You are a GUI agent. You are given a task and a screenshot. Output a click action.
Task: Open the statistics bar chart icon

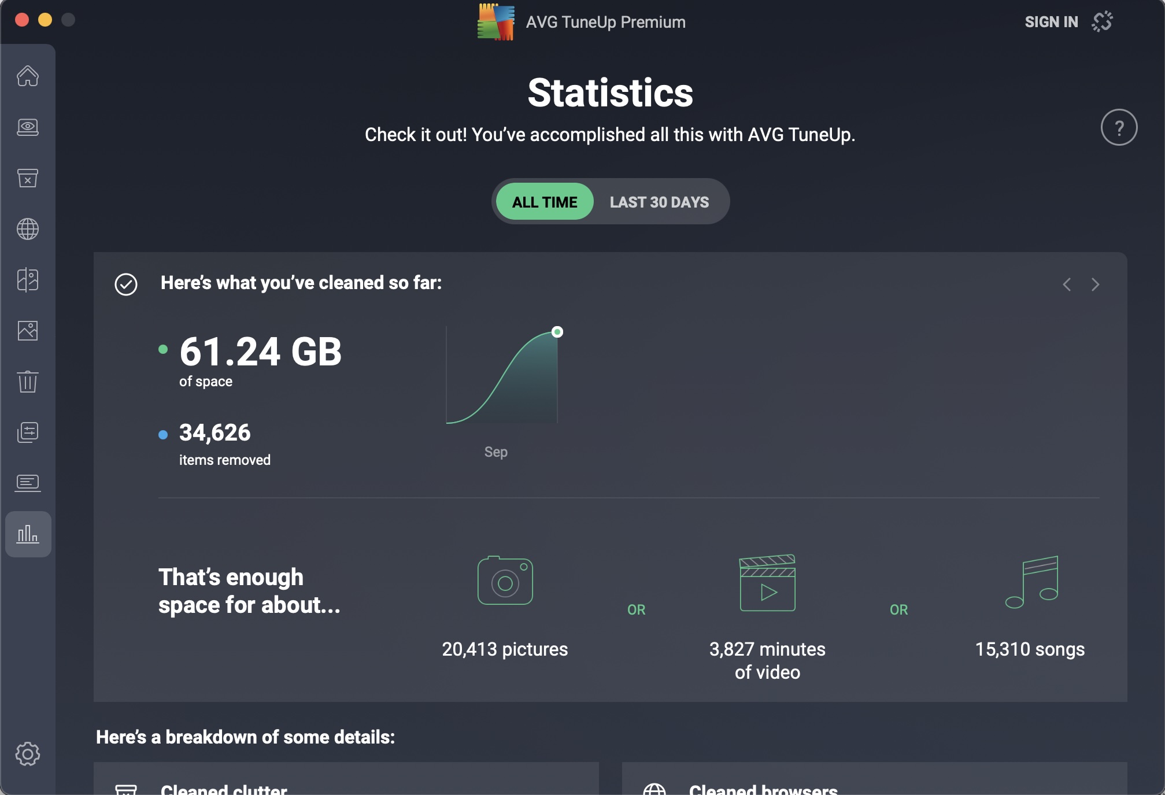point(28,534)
